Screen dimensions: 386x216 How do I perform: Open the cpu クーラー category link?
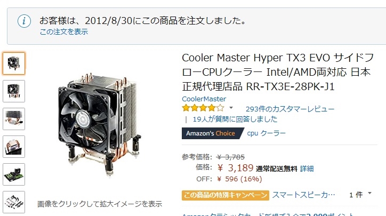pyautogui.click(x=266, y=133)
